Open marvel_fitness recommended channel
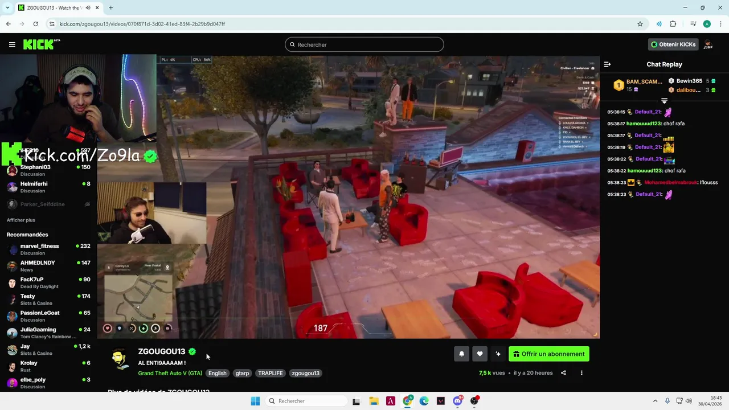This screenshot has height=410, width=729. [x=48, y=249]
